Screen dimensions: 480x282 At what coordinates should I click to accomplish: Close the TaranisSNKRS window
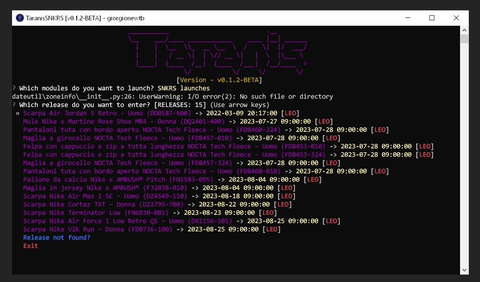point(456,18)
